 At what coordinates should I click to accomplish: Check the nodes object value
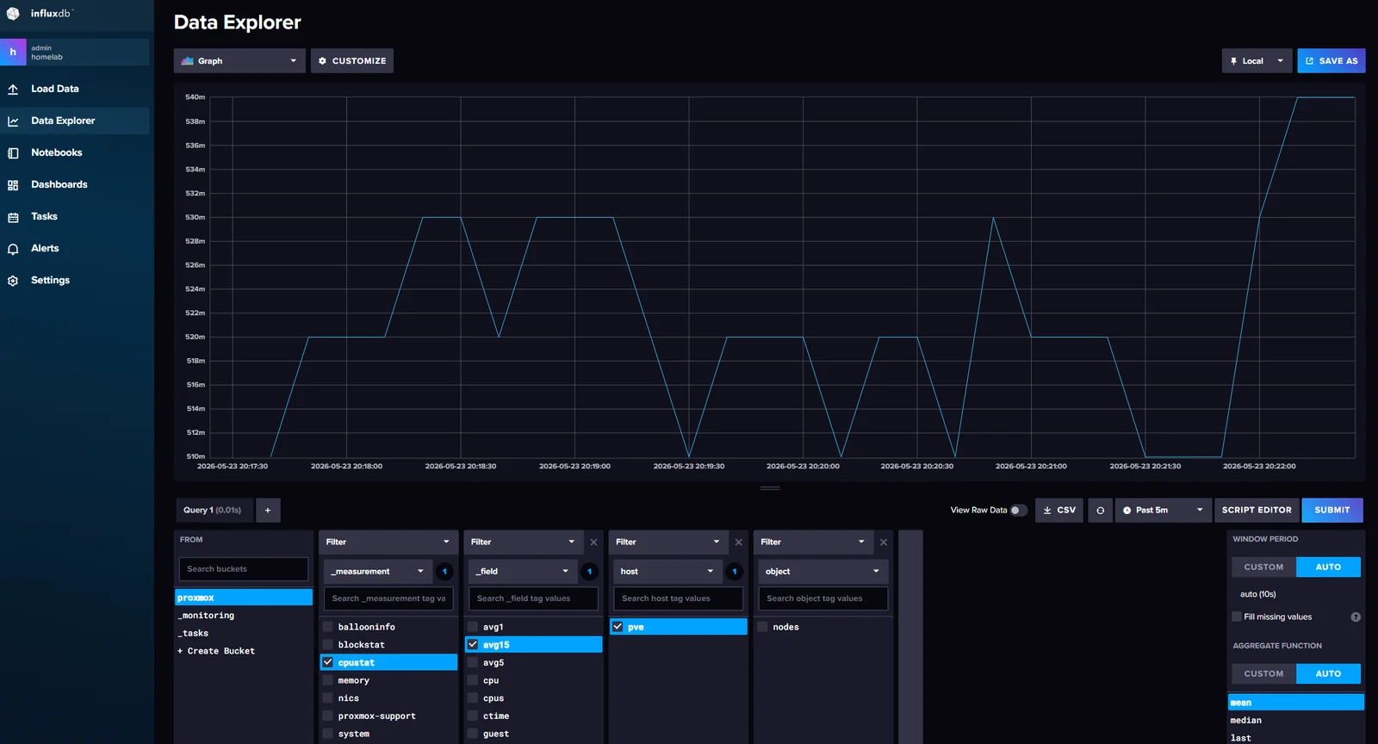point(762,627)
